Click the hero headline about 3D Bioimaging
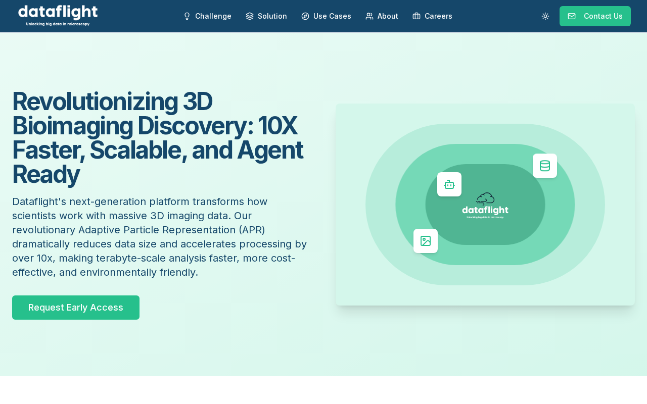The image size is (647, 404). [158, 138]
